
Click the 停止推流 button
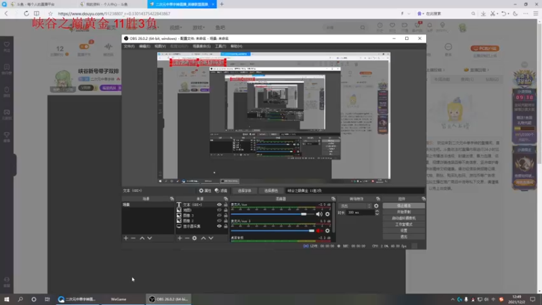[x=404, y=206]
